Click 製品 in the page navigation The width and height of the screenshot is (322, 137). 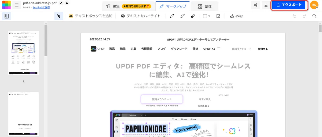click(x=112, y=49)
